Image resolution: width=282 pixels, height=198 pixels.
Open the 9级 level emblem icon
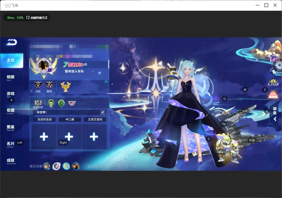coord(273,46)
